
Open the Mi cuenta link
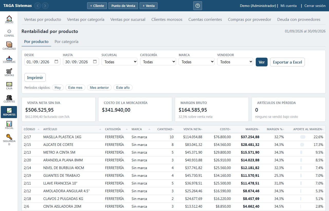coord(288,6)
